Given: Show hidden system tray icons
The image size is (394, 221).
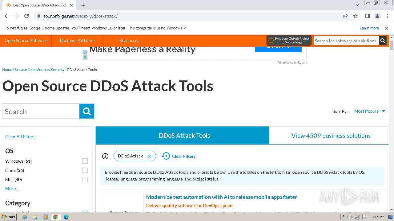Looking at the screenshot, I should tap(343, 217).
